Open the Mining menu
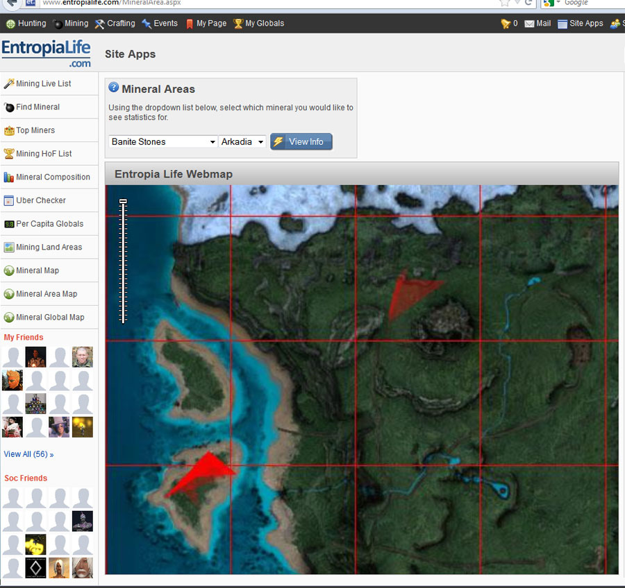The width and height of the screenshot is (625, 588). (71, 24)
